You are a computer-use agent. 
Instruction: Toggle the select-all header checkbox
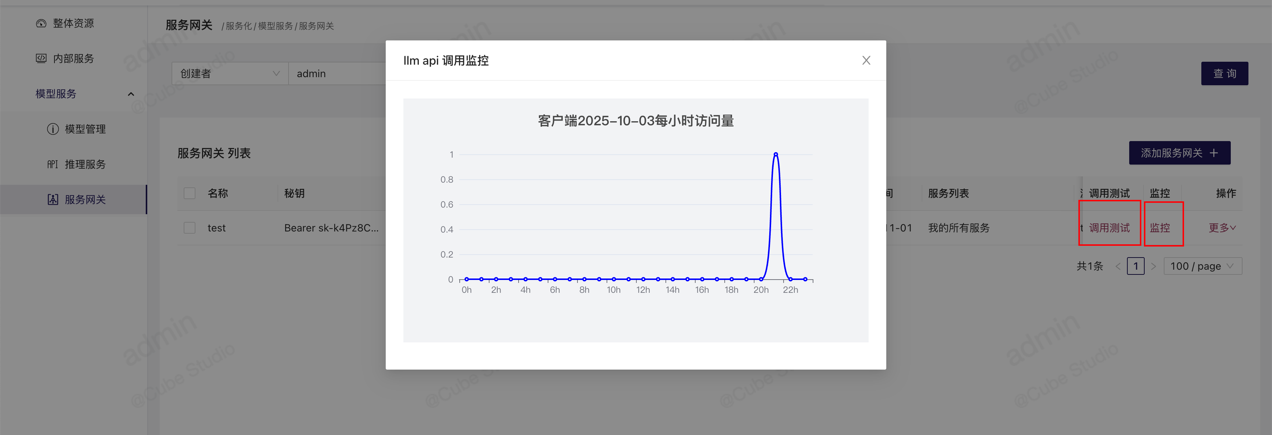(190, 193)
